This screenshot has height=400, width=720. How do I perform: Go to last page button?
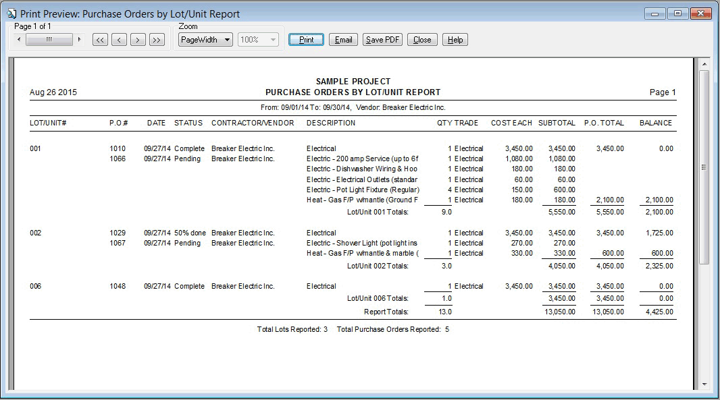pyautogui.click(x=157, y=40)
